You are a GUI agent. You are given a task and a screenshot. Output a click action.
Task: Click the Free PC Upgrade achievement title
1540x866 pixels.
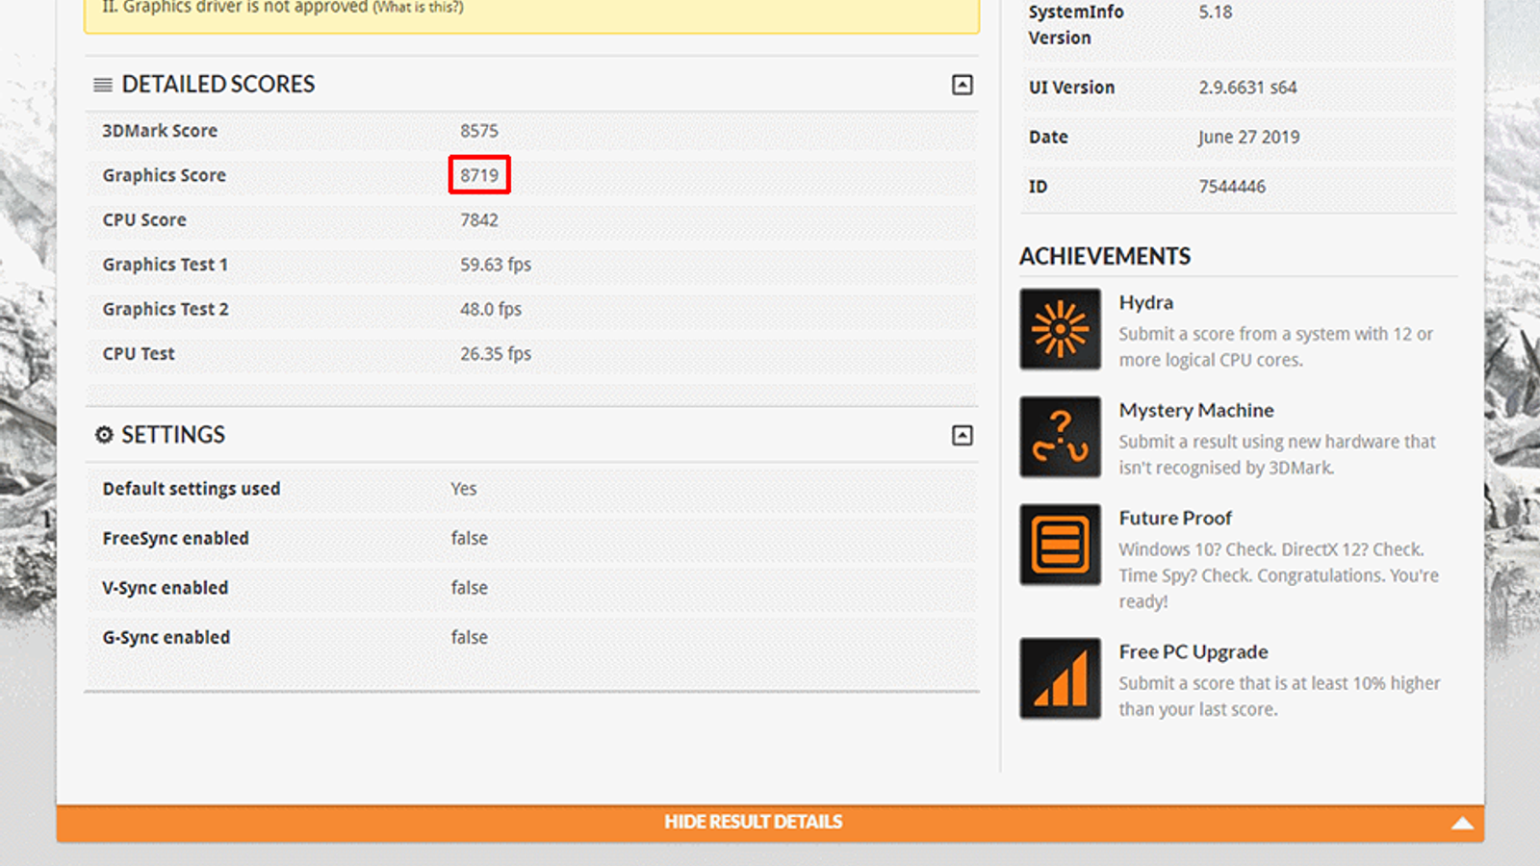coord(1193,651)
